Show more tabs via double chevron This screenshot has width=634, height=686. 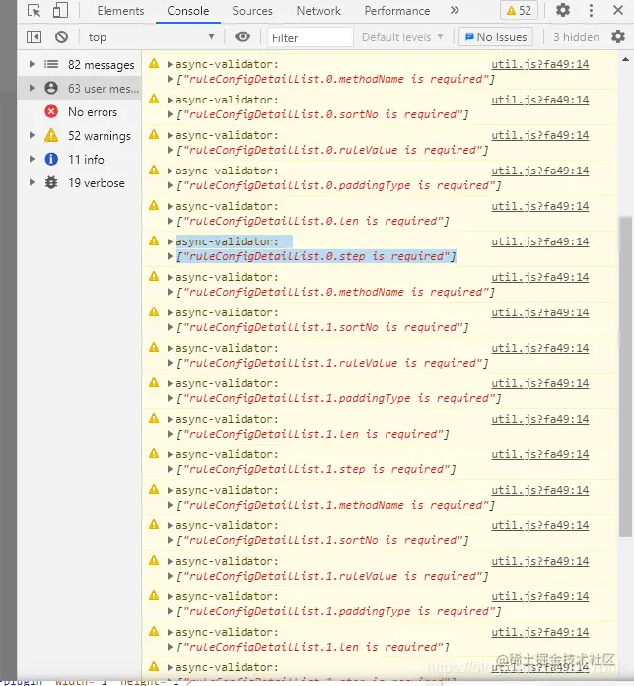click(455, 10)
